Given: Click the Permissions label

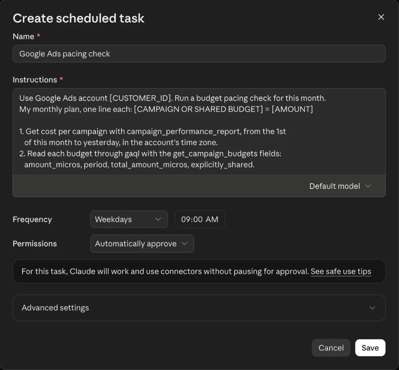Looking at the screenshot, I should pos(35,243).
